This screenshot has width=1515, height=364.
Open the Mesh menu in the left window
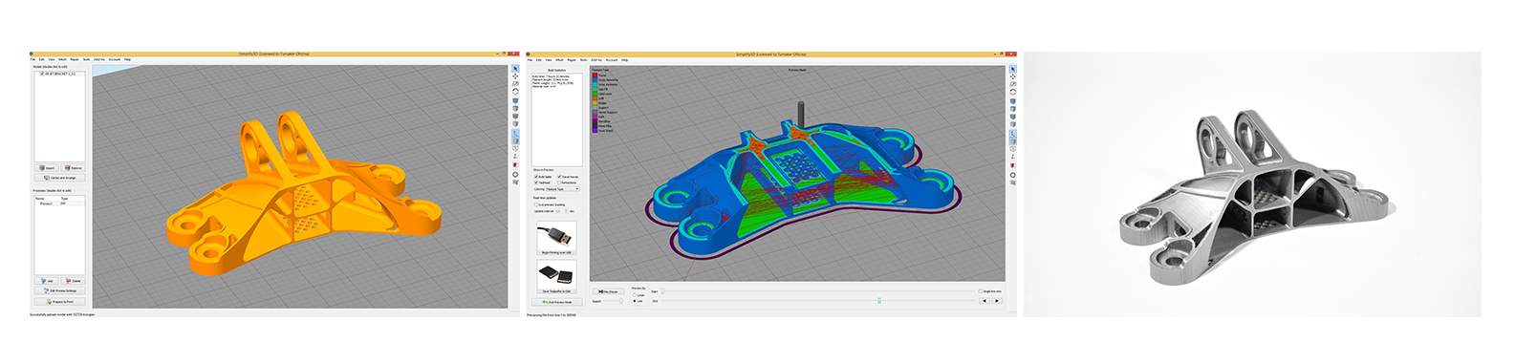point(63,59)
